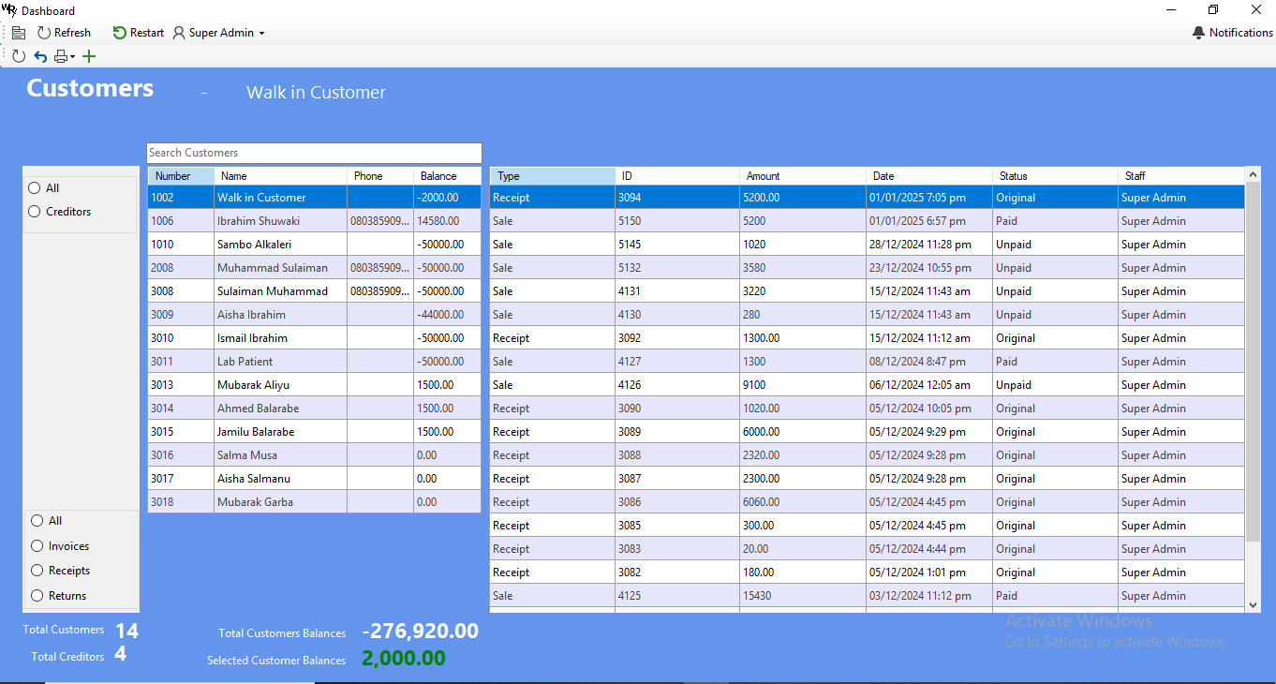This screenshot has height=684, width=1276.
Task: Click the reload icon in second toolbar
Action: [x=19, y=56]
